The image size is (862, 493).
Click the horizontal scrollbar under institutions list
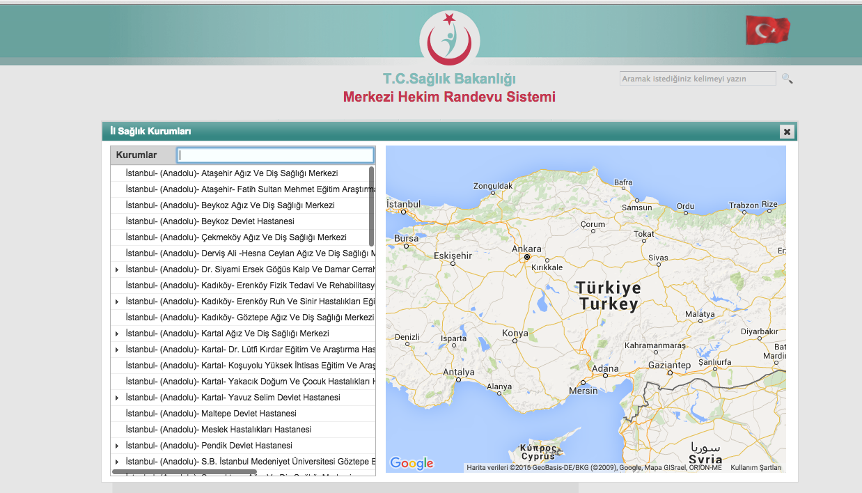click(185, 472)
